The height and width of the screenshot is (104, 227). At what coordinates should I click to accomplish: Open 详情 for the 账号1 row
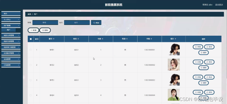[x=198, y=47]
